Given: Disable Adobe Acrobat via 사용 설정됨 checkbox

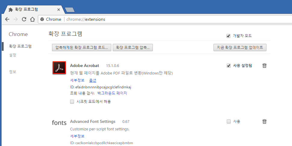Looking at the screenshot, I should tap(229, 66).
